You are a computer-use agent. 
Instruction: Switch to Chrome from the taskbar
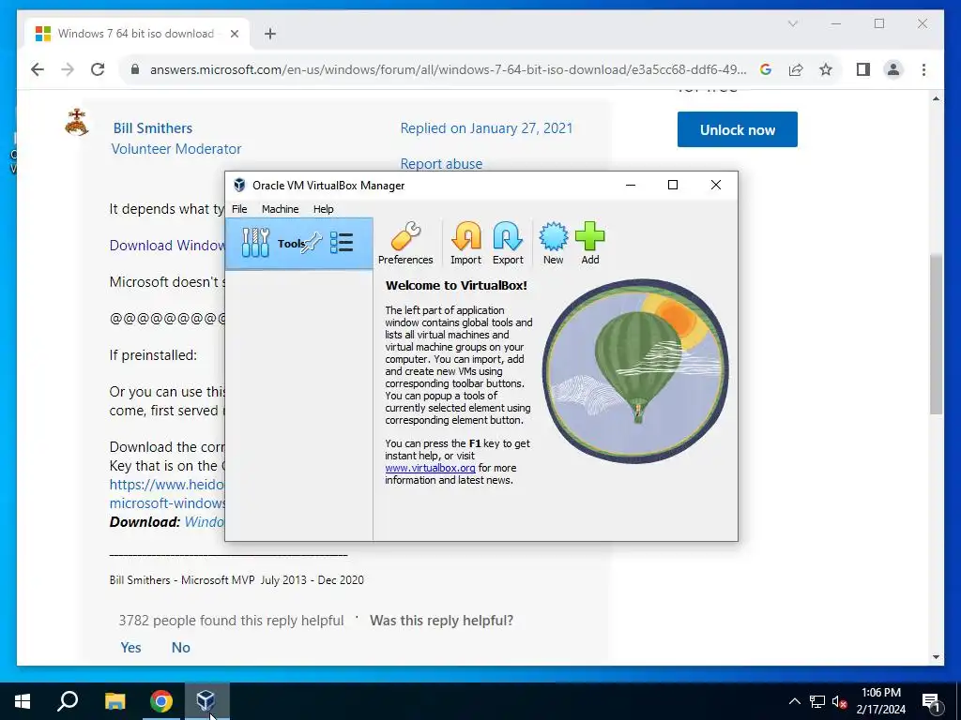tap(161, 701)
